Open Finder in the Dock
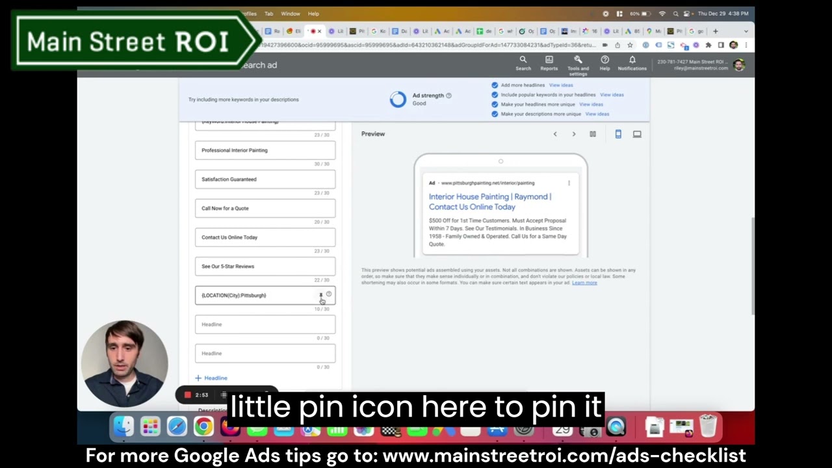Viewport: 832px width, 468px height. [x=123, y=426]
